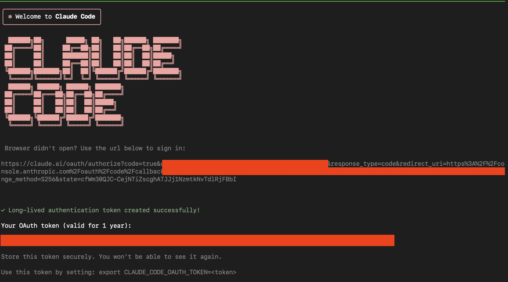508x282 pixels.
Task: Click the green checkmark before success message
Action: tap(3, 210)
